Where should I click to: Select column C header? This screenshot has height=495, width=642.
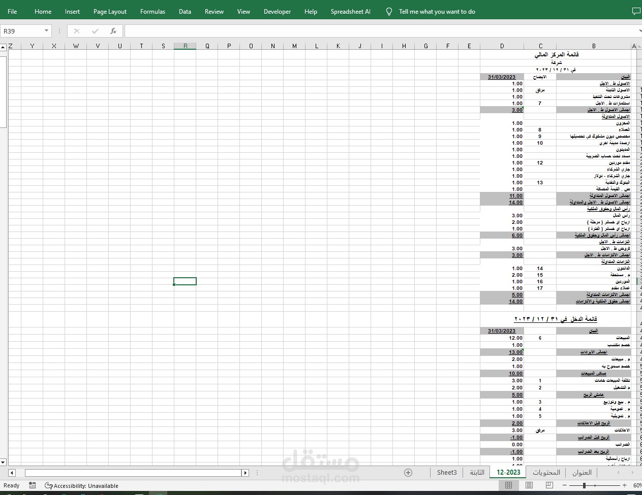pyautogui.click(x=540, y=46)
